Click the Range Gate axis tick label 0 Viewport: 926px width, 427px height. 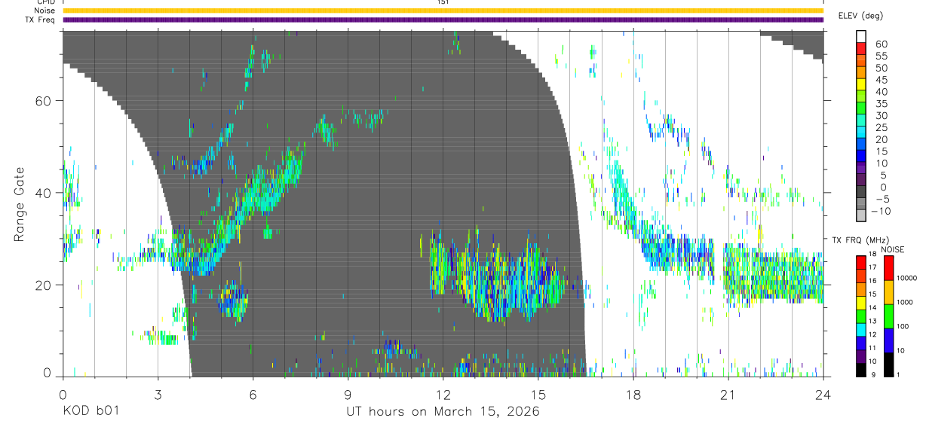coord(48,374)
